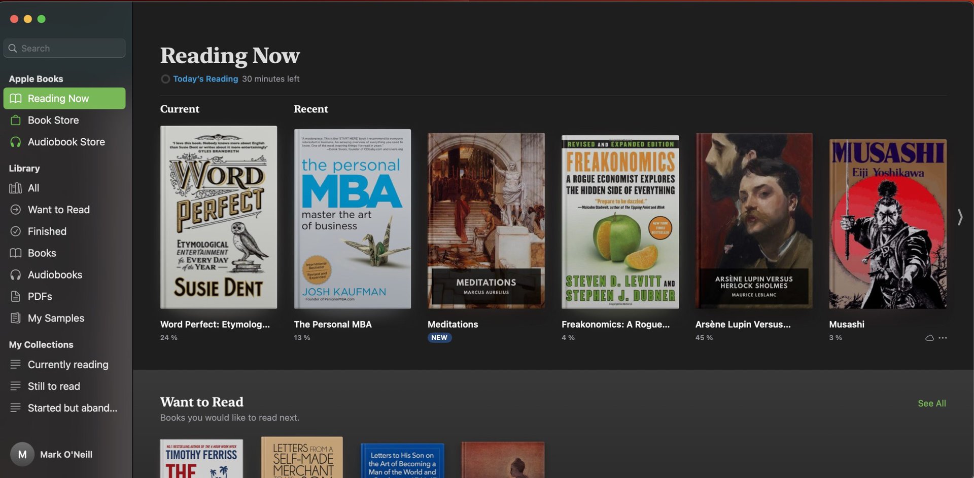Select the Still to read collection
The width and height of the screenshot is (974, 478).
click(x=54, y=386)
